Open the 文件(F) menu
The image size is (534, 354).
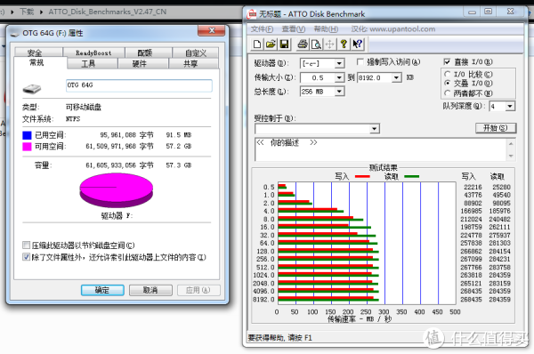click(x=262, y=29)
